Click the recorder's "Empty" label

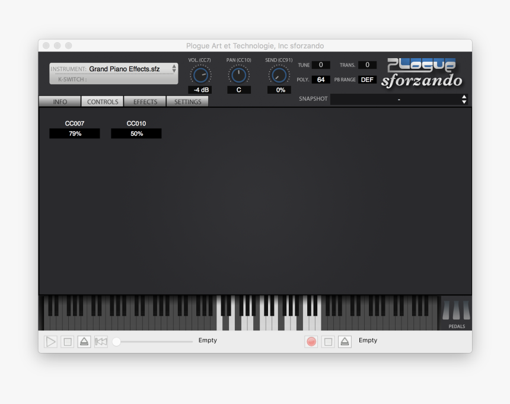(x=368, y=341)
